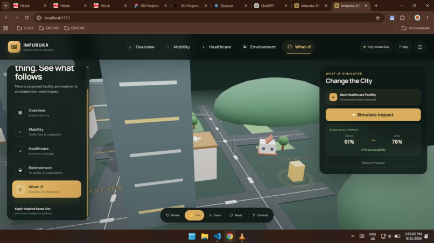This screenshot has width=434, height=243.
Task: Switch to the Devpost browser tab
Action: pos(230,5)
